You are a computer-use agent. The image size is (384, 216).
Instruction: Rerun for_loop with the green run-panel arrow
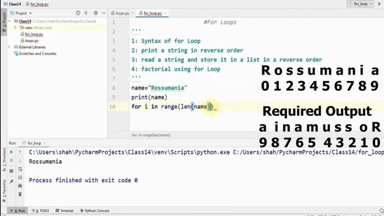pyautogui.click(x=11, y=152)
